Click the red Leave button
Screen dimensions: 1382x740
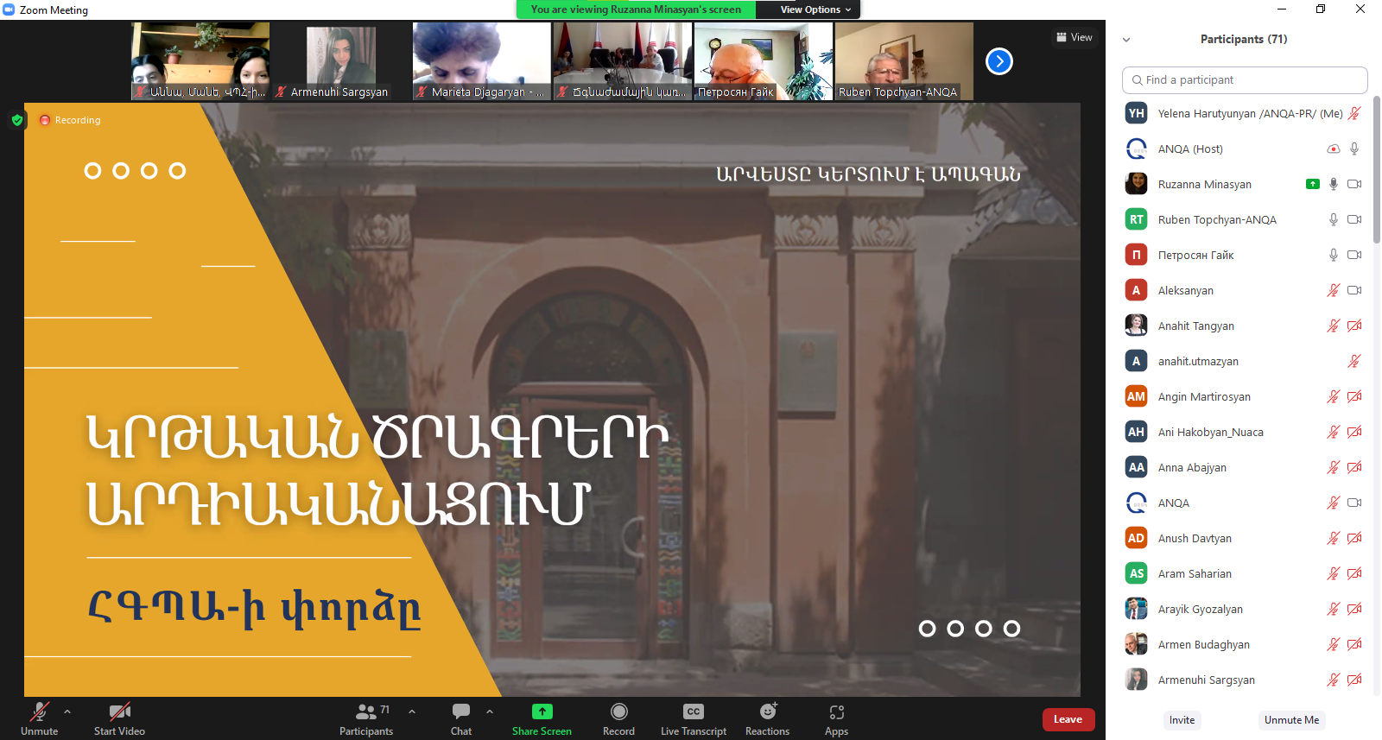point(1068,719)
